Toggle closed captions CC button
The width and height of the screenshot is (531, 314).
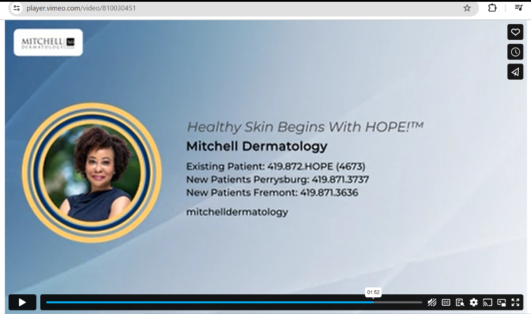pos(446,302)
